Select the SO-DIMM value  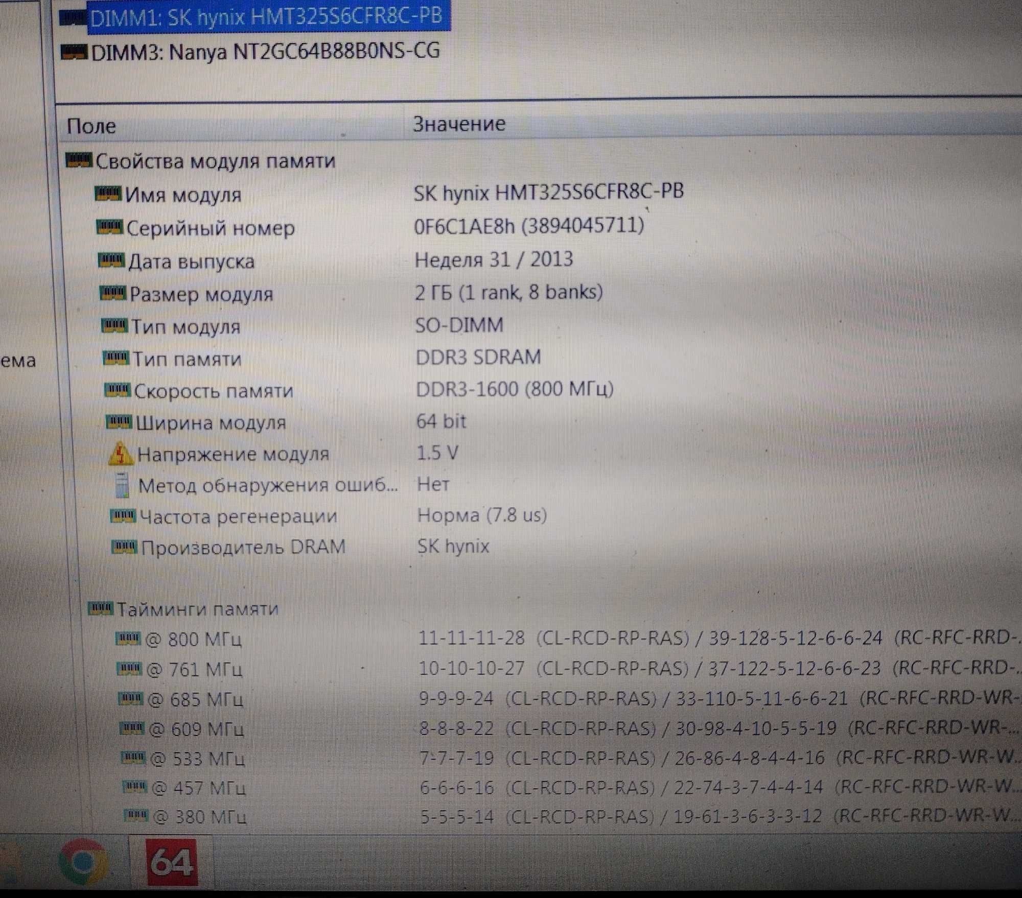(x=459, y=325)
